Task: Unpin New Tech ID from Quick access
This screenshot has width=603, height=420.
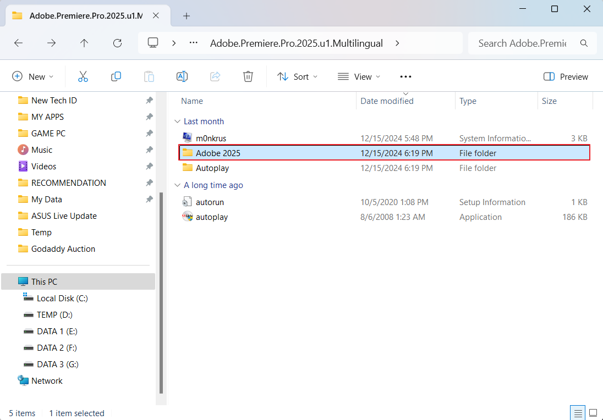Action: (149, 100)
